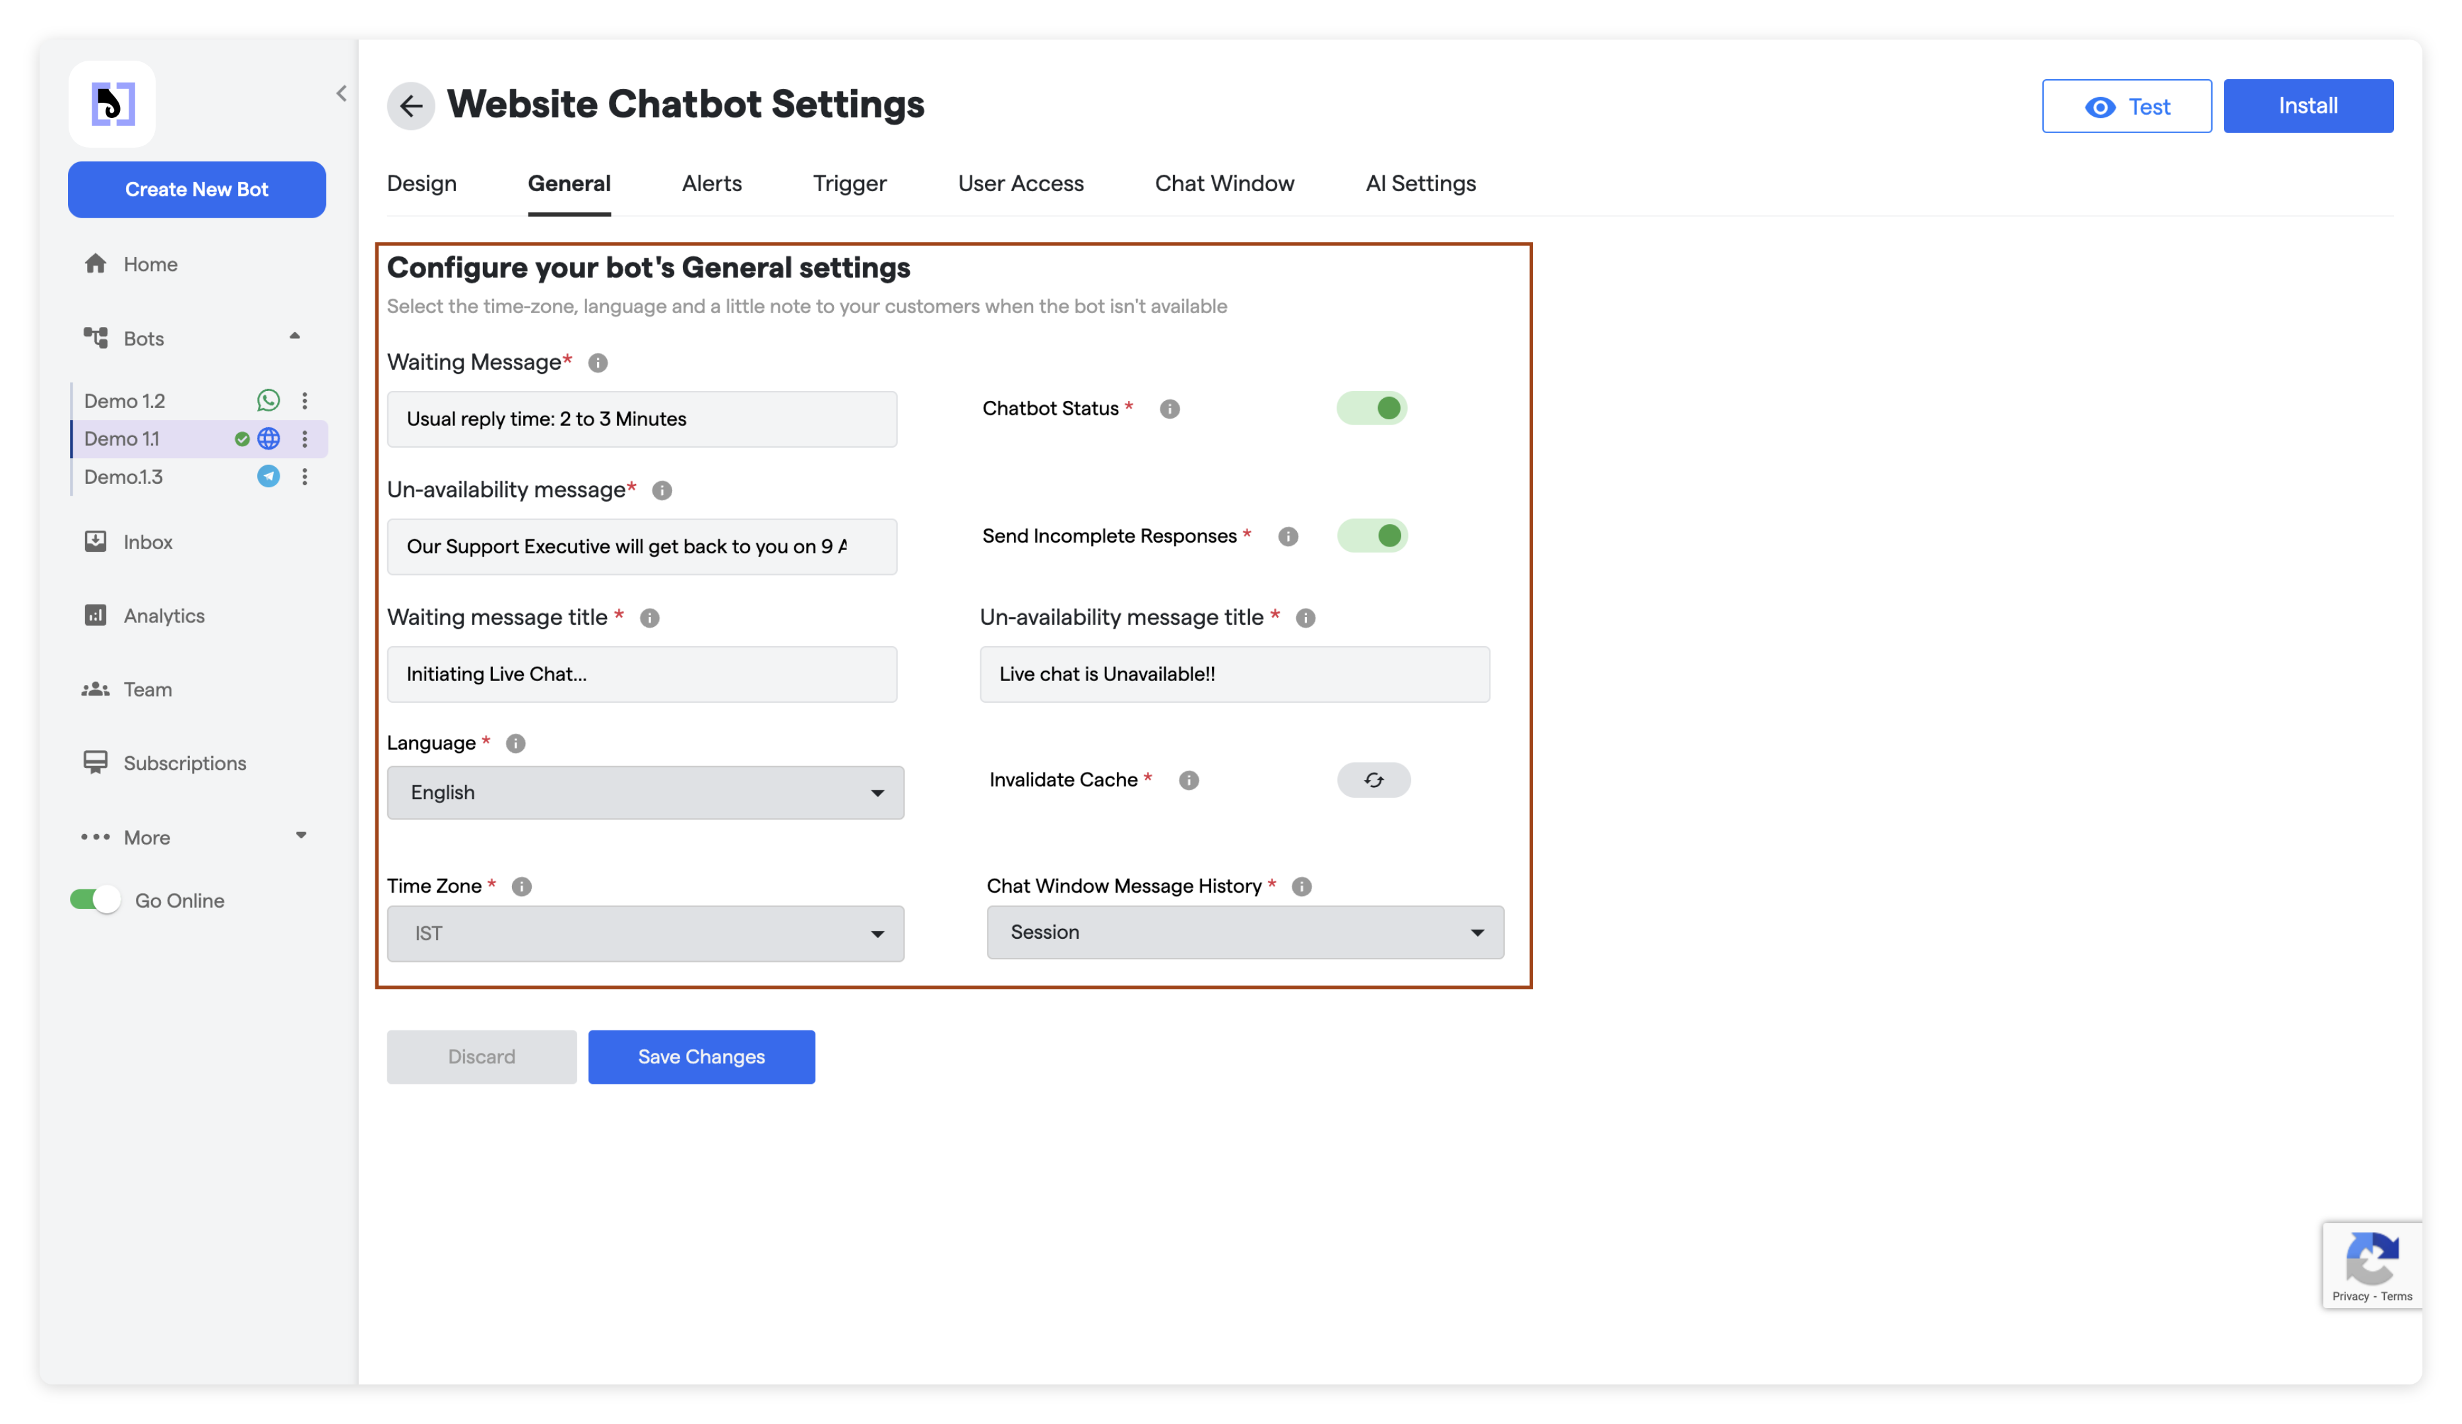Click the Telegram icon next to Demo1.3
Screen dimensions: 2462x1424
click(x=268, y=476)
